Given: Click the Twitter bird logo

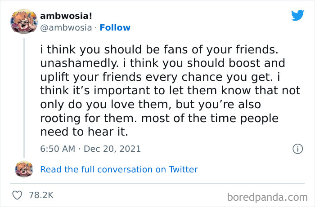Looking at the screenshot, I should pos(297,16).
